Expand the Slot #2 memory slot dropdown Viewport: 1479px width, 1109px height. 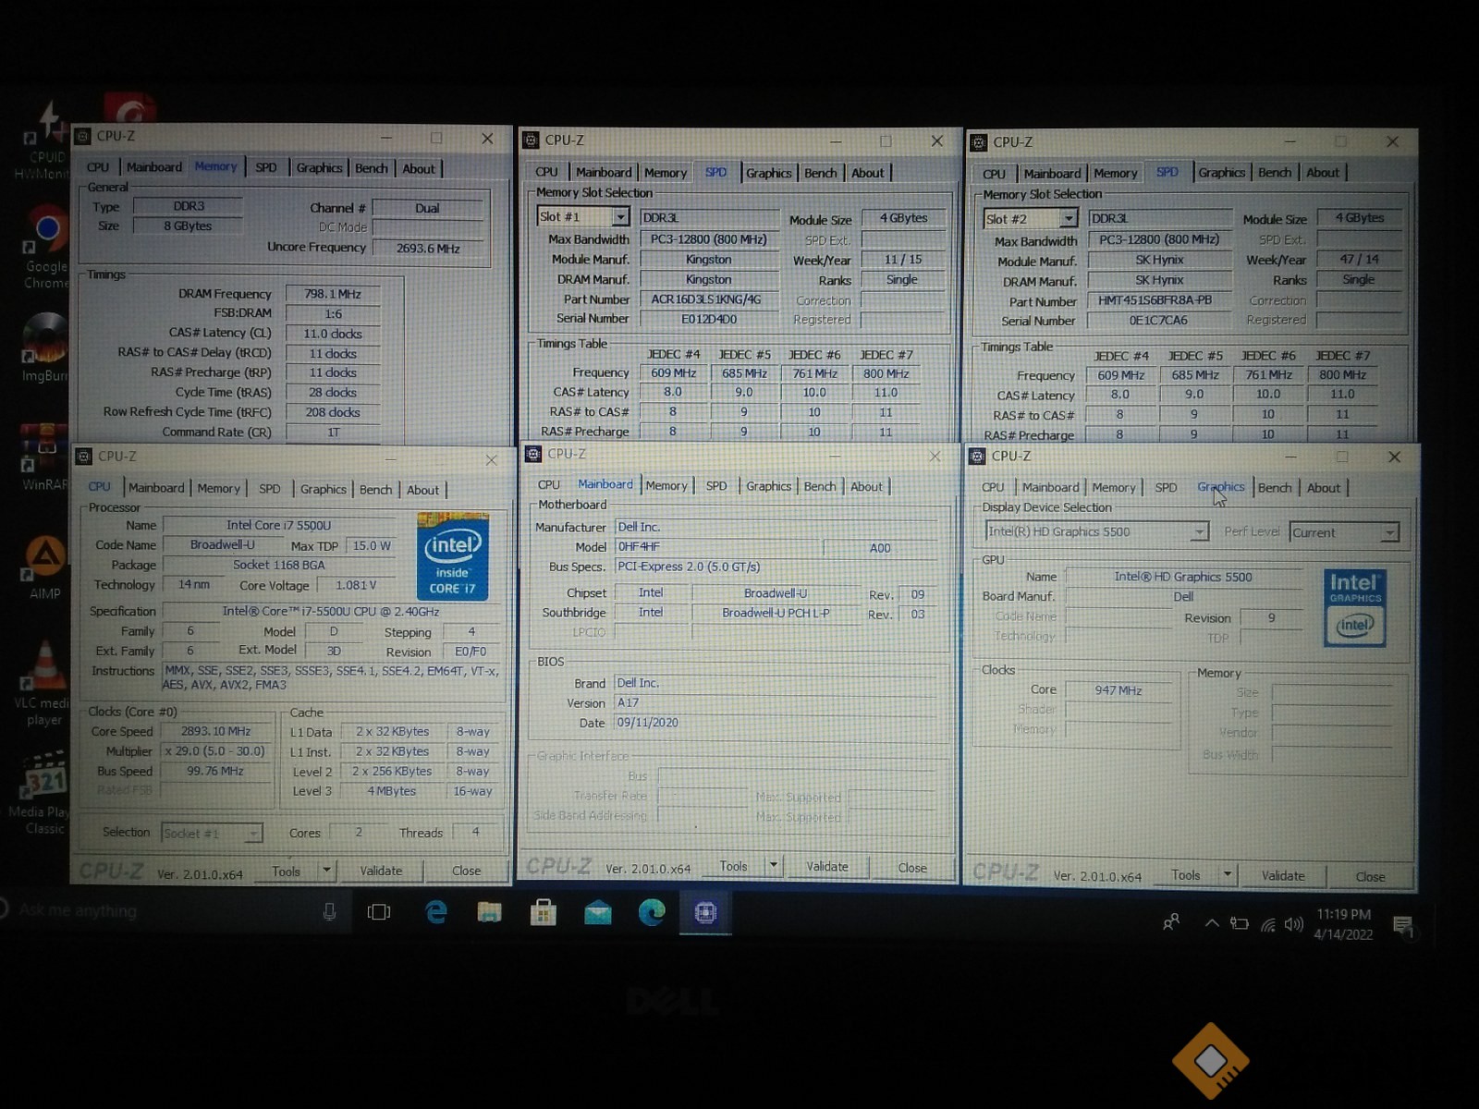(x=1069, y=219)
